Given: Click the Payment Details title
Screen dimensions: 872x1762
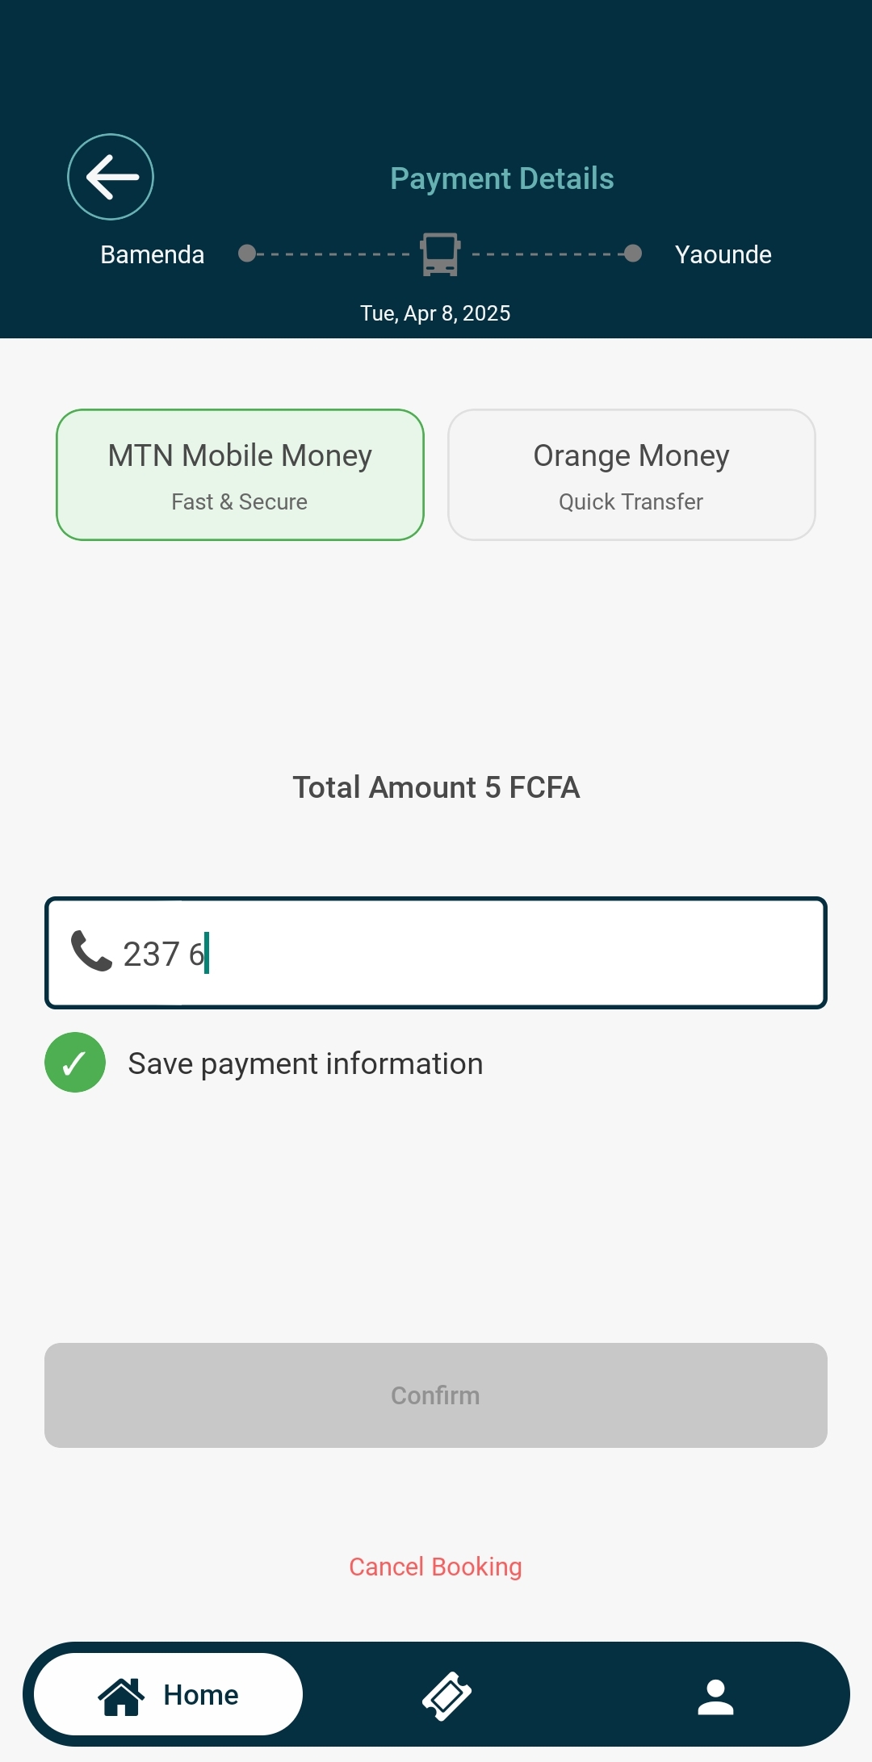Looking at the screenshot, I should point(501,178).
